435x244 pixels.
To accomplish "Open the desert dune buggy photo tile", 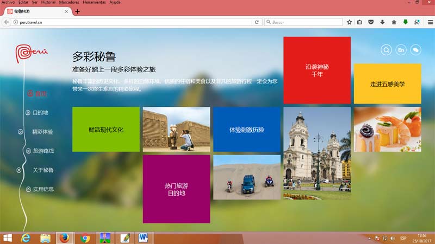I will point(247,177).
